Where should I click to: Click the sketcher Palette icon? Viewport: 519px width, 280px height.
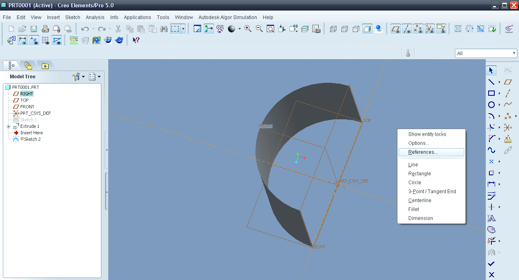point(491,230)
